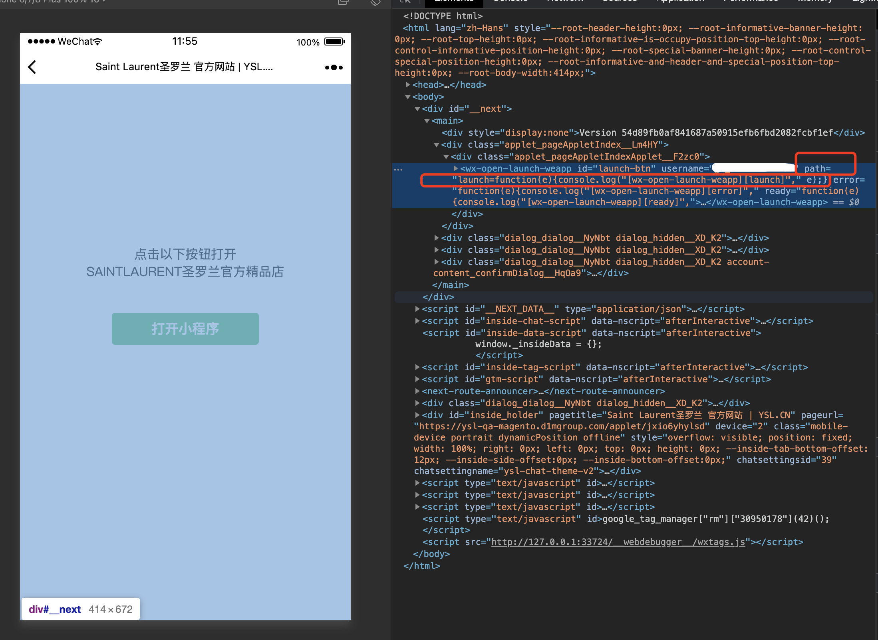Click the five signal dots in status bar
878x640 pixels.
[x=41, y=41]
